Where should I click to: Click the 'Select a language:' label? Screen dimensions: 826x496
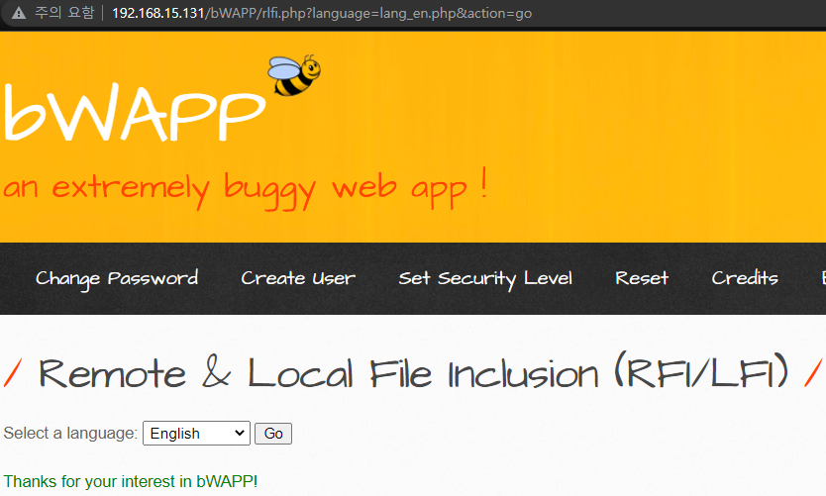(x=70, y=433)
